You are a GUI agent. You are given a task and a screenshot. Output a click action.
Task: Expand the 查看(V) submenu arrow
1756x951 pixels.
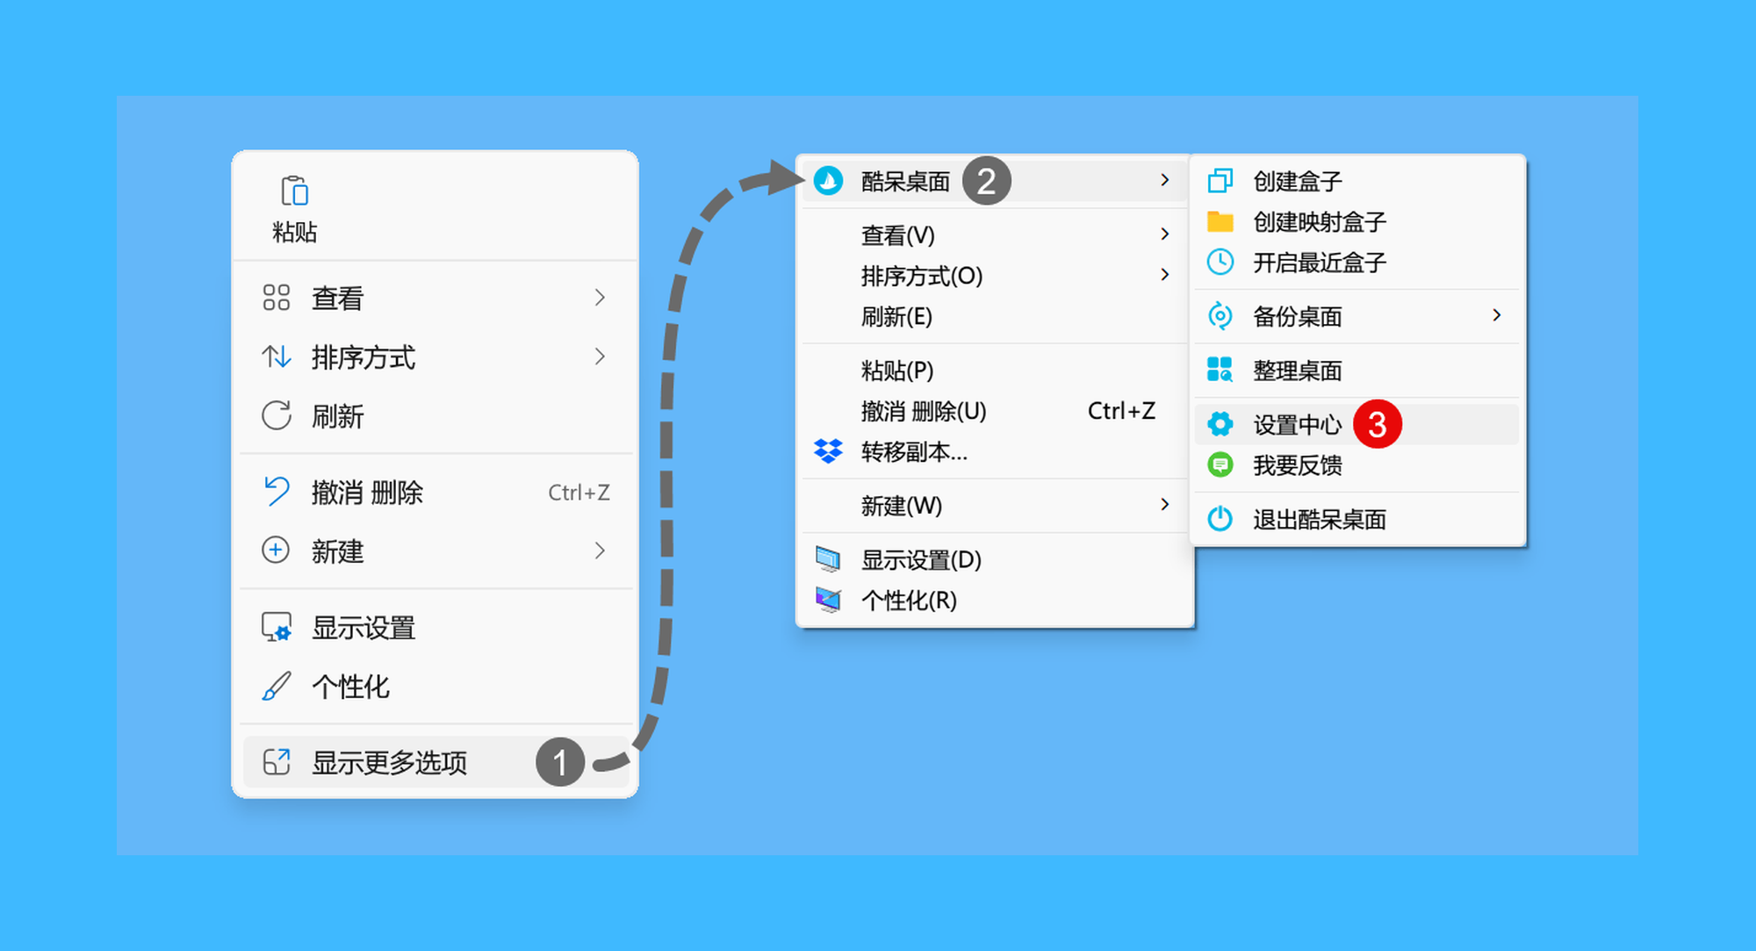(1165, 234)
